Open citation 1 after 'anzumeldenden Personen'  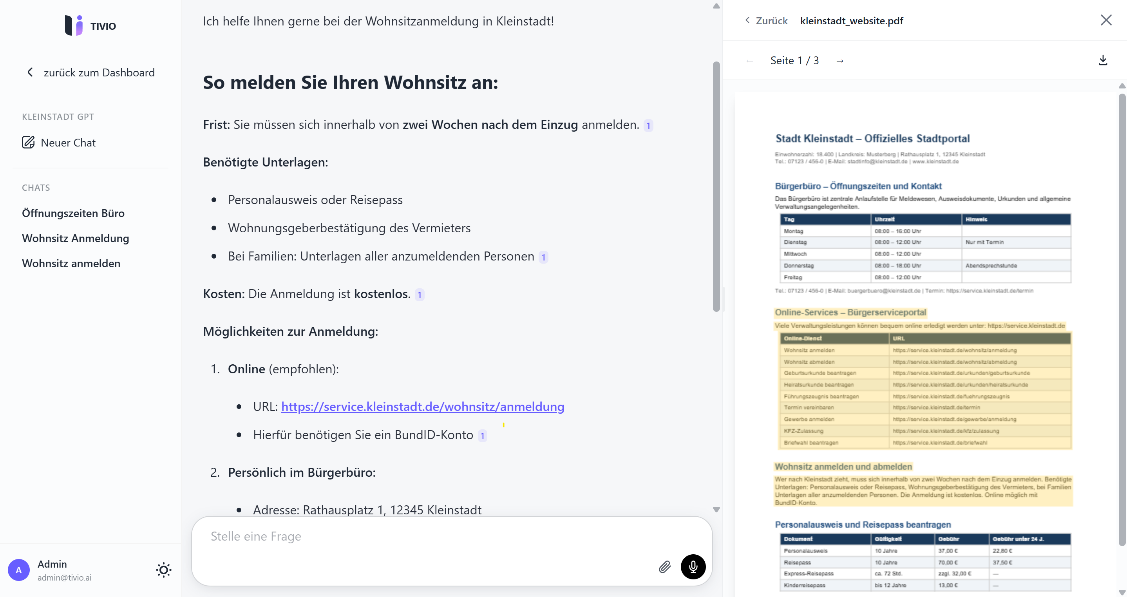tap(543, 257)
